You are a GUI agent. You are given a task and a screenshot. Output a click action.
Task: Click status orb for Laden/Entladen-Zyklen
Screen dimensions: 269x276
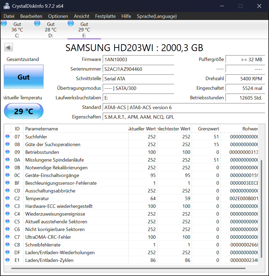pos(7,260)
